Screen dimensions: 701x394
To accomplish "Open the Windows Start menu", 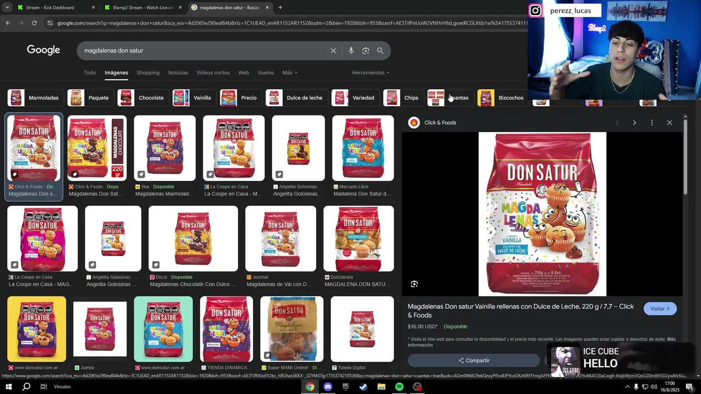I will (x=8, y=387).
